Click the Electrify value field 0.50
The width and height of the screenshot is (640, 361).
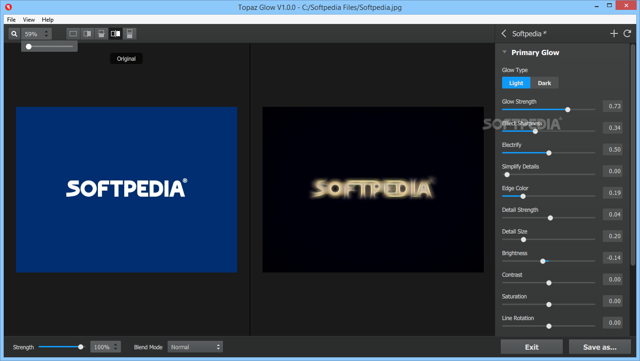(x=613, y=149)
